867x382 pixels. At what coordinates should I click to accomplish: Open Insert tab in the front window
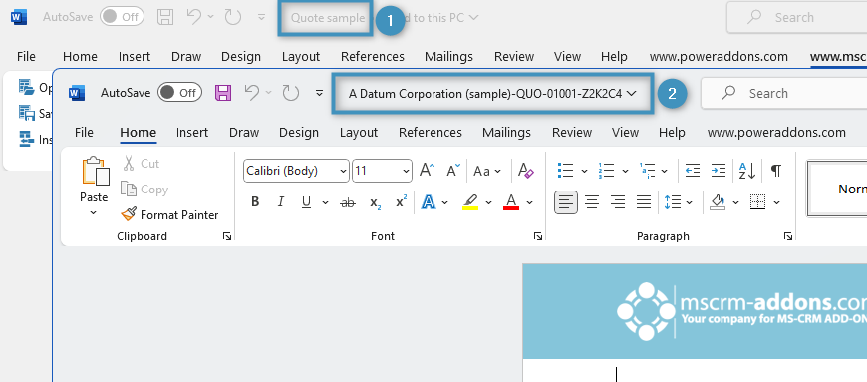(x=192, y=133)
